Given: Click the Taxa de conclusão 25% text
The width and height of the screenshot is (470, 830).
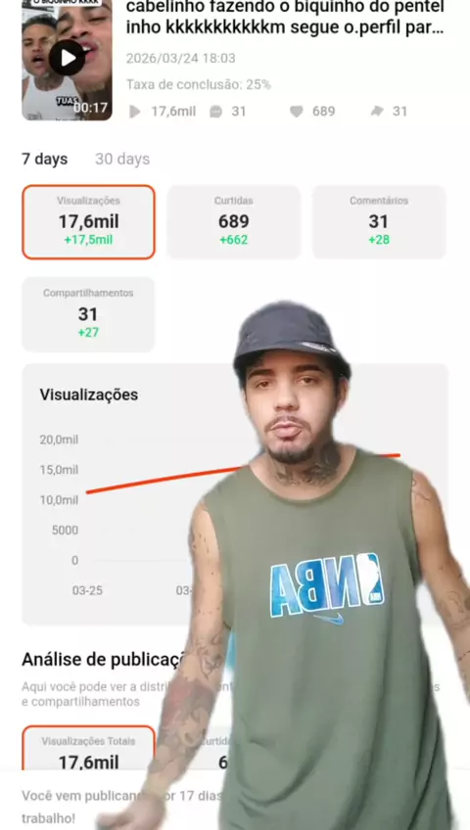Looking at the screenshot, I should pos(199,85).
